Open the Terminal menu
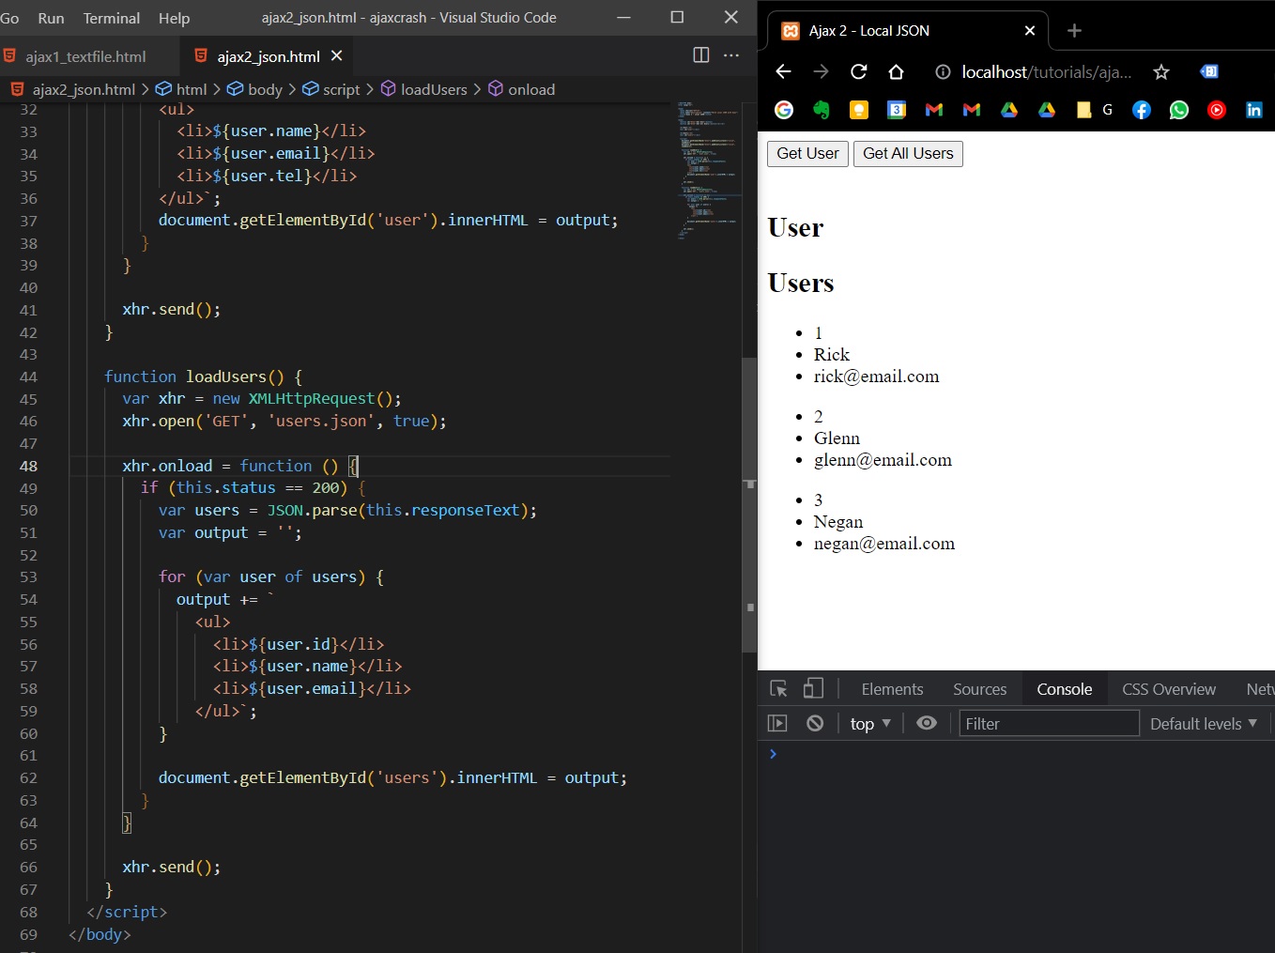Image resolution: width=1275 pixels, height=953 pixels. point(112,18)
